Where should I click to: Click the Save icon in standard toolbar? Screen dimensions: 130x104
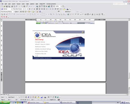click(x=7, y=6)
